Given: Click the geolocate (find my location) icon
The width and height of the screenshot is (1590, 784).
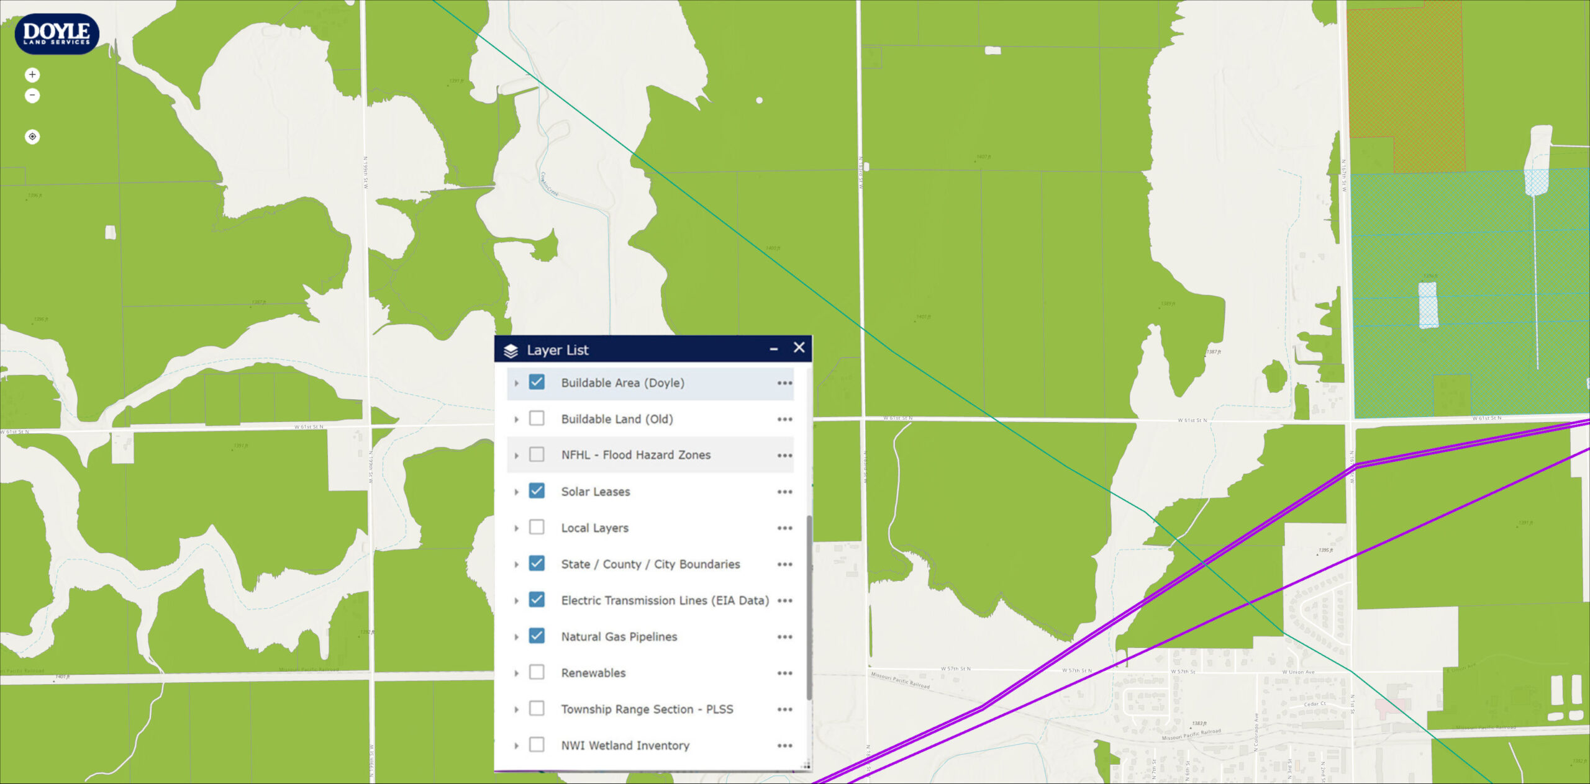Looking at the screenshot, I should [x=32, y=136].
